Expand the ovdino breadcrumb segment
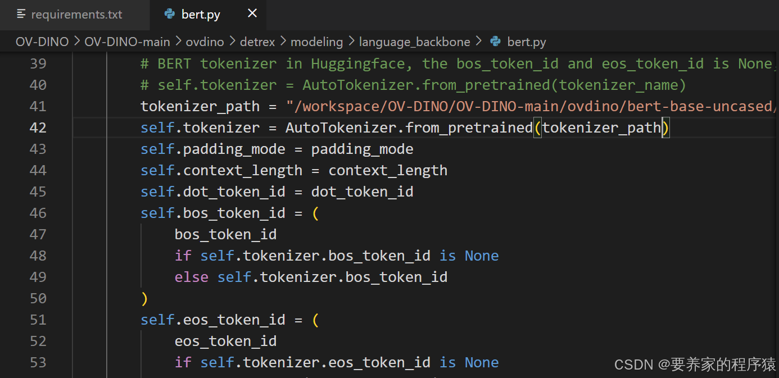779x378 pixels. pos(205,42)
